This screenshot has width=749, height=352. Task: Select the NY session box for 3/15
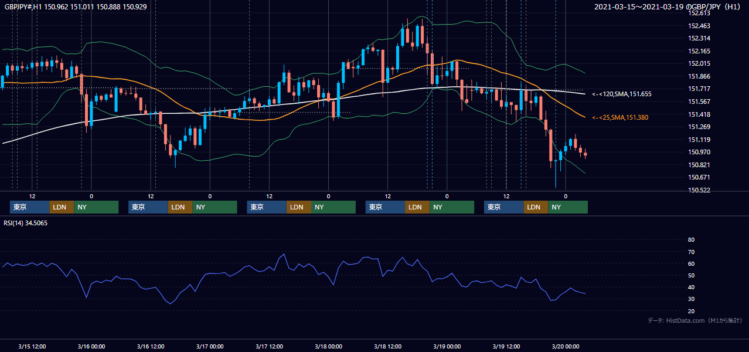click(x=96, y=207)
